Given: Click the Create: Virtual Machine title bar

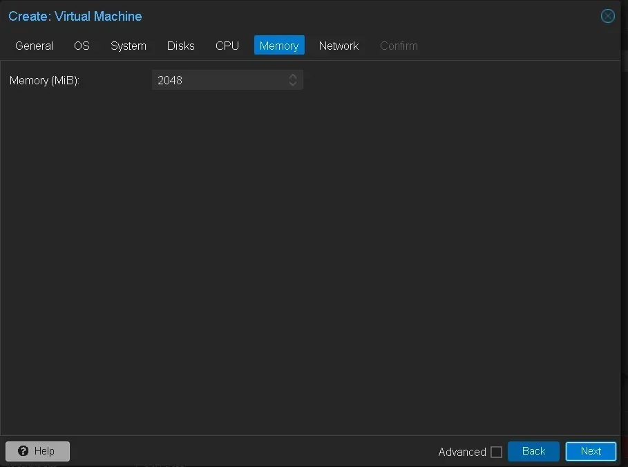Looking at the screenshot, I should (x=276, y=16).
